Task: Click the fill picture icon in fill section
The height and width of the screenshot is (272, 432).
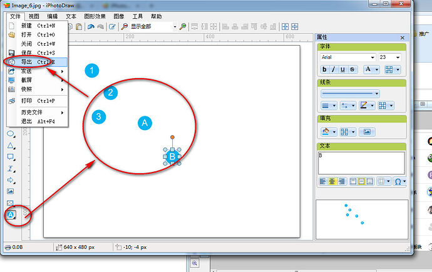Action: pos(367,132)
